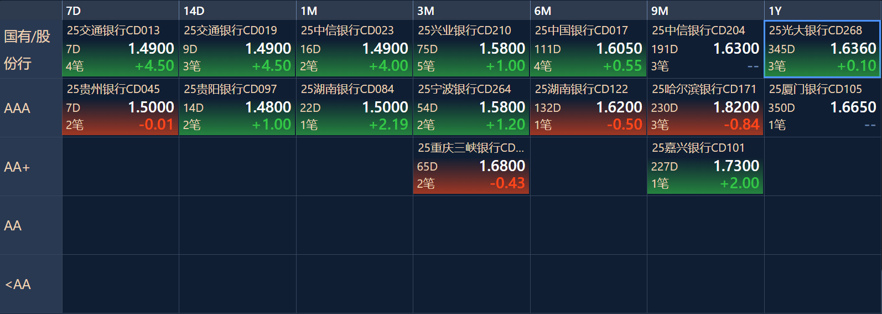
Task: Click the 1.4800 yield on 贵阳银行CD097
Action: pyautogui.click(x=268, y=107)
